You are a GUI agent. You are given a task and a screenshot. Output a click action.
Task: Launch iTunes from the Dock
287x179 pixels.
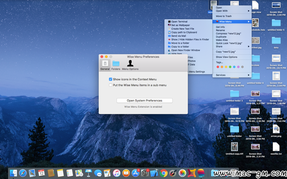[116, 173]
